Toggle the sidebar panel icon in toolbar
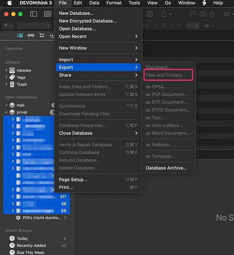234x255 pixels. pyautogui.click(x=34, y=14)
